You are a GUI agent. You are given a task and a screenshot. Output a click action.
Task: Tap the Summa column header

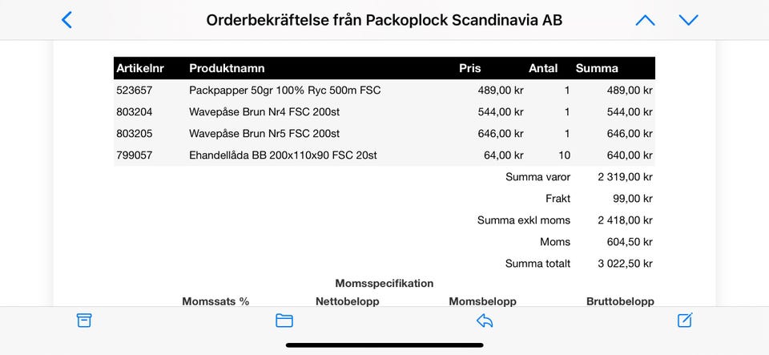[597, 68]
